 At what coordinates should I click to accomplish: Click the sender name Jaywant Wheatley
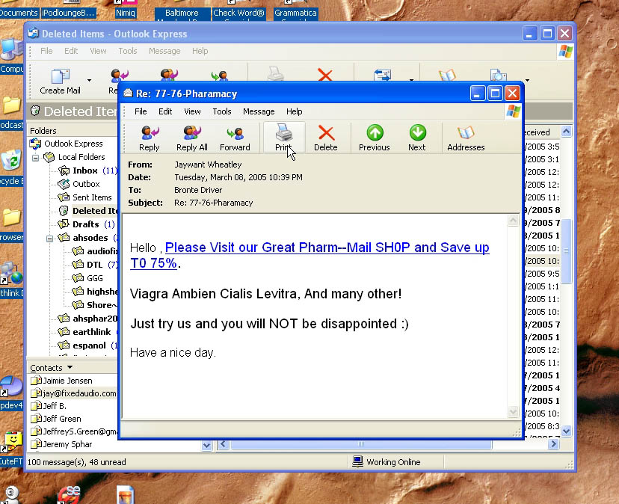click(208, 165)
